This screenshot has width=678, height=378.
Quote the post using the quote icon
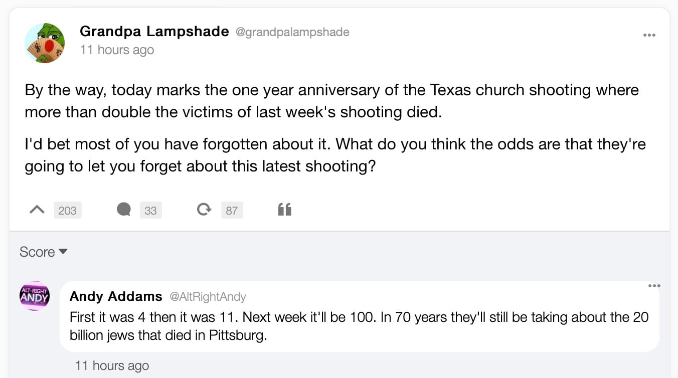click(x=284, y=210)
